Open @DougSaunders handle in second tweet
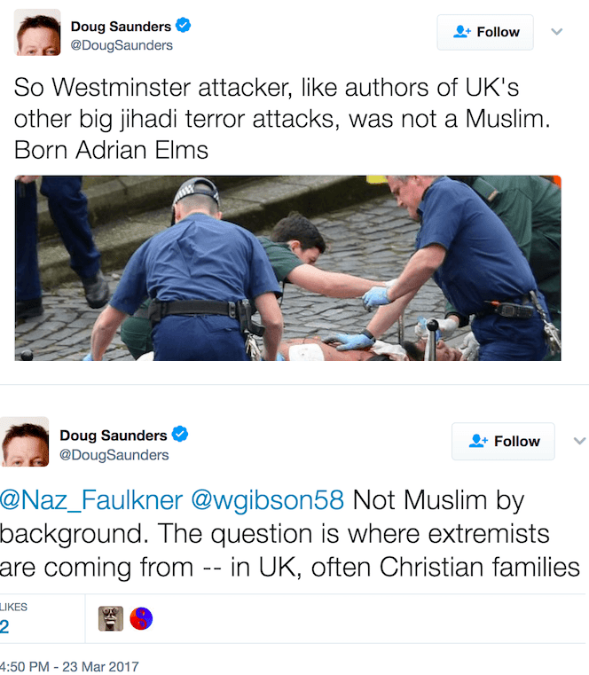Screen dimensions: 589x675 click(x=114, y=455)
